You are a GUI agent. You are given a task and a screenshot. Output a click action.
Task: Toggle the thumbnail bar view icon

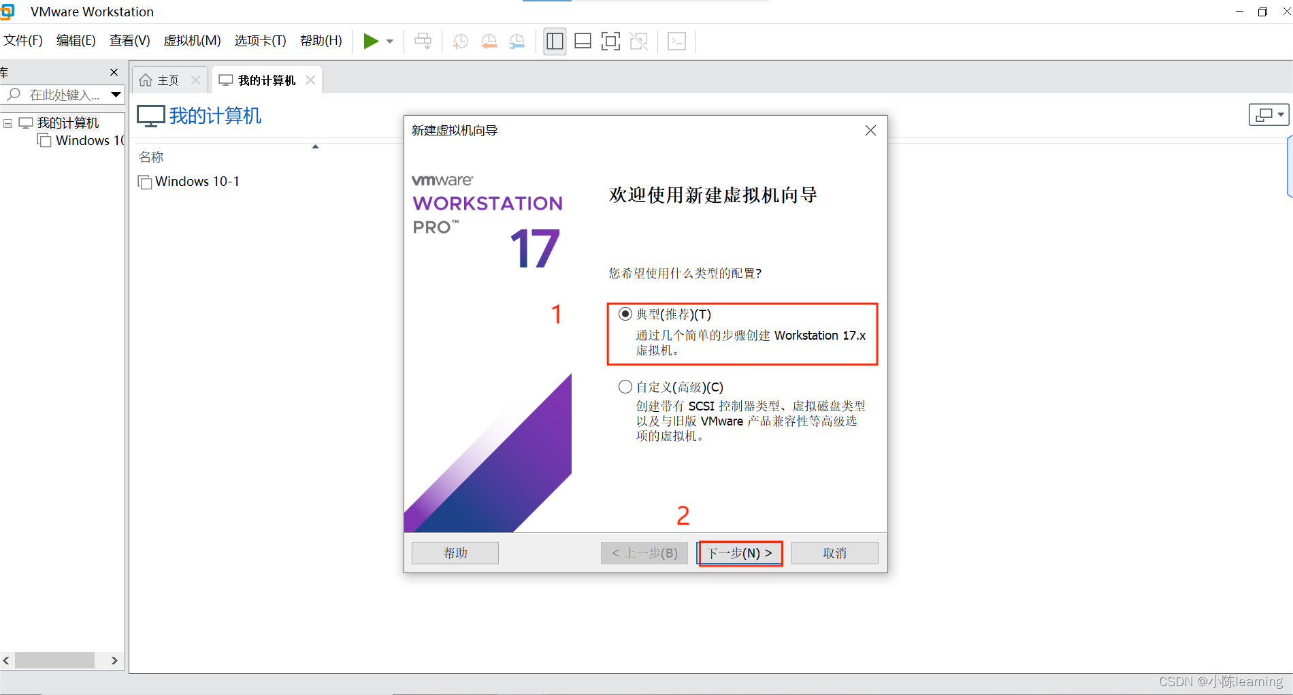tap(583, 41)
